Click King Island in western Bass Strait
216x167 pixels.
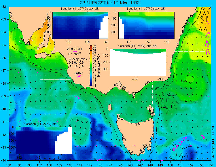click(110, 107)
